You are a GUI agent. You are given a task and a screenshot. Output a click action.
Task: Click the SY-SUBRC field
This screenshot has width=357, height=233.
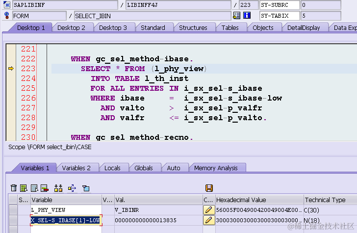coord(280,5)
